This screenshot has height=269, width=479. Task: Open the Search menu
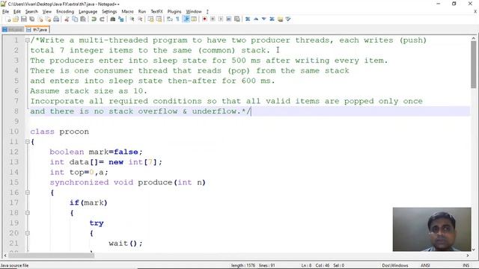coord(31,12)
